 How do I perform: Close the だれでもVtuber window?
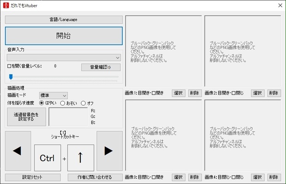(280, 6)
